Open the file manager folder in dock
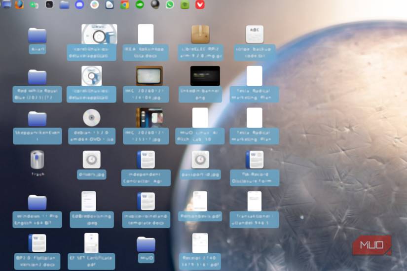Screen dimensions: 407x271 [x=64, y=4]
